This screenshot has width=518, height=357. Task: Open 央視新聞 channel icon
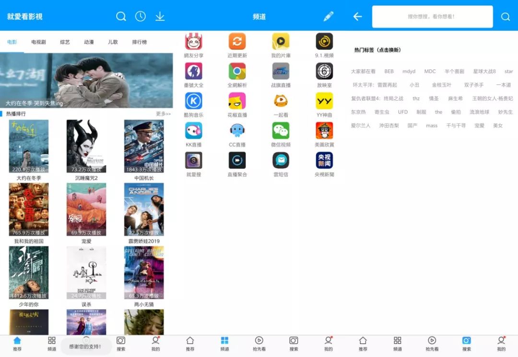click(x=324, y=160)
